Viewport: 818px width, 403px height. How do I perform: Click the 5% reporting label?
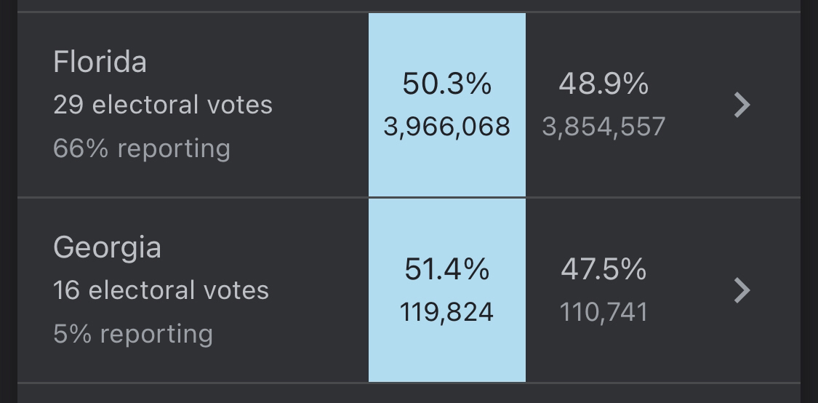133,334
